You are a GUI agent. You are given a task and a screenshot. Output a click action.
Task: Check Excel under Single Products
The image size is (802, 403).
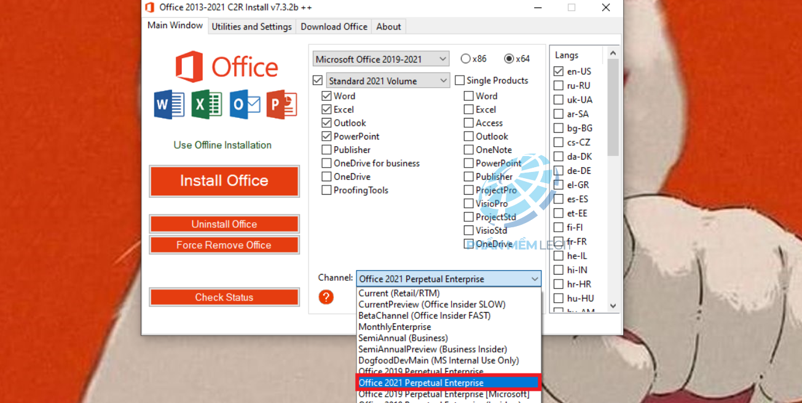coord(469,109)
